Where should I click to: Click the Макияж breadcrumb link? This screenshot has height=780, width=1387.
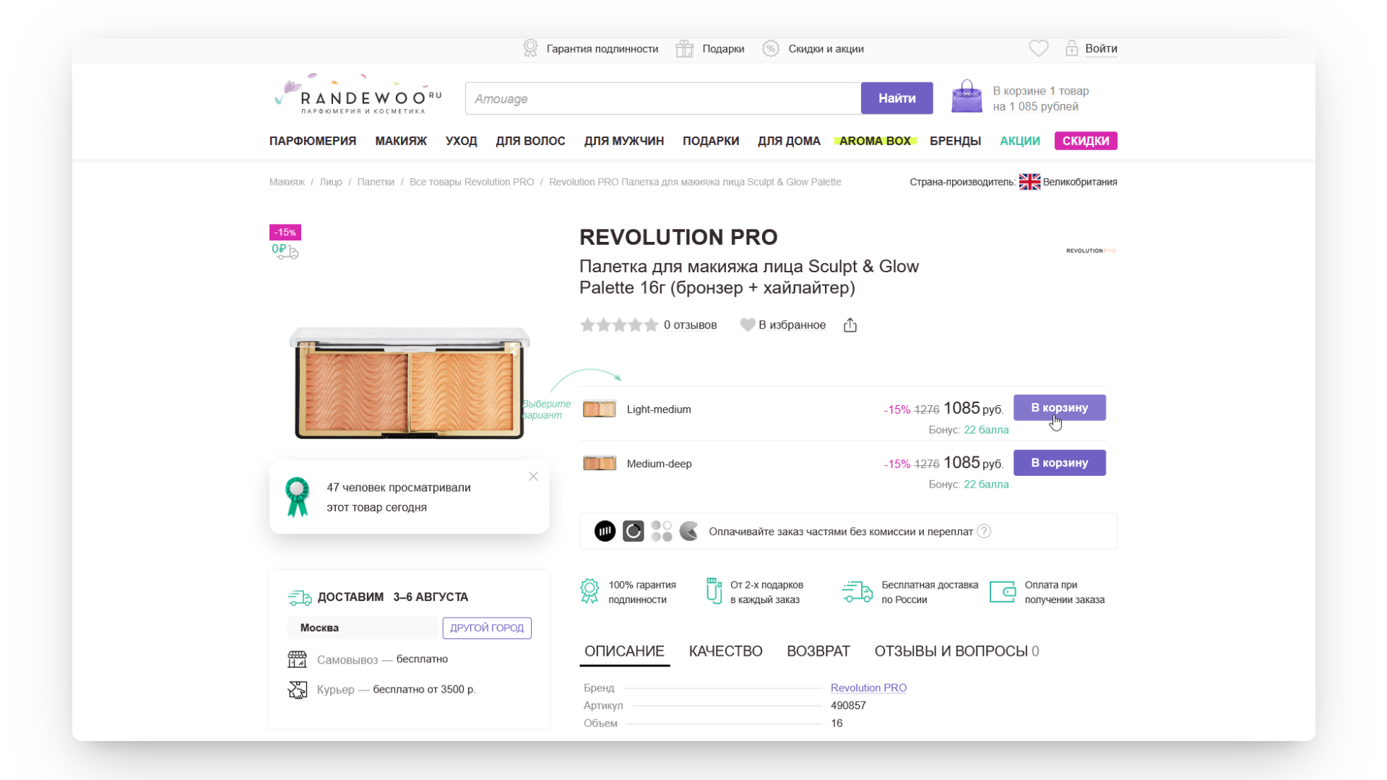287,182
